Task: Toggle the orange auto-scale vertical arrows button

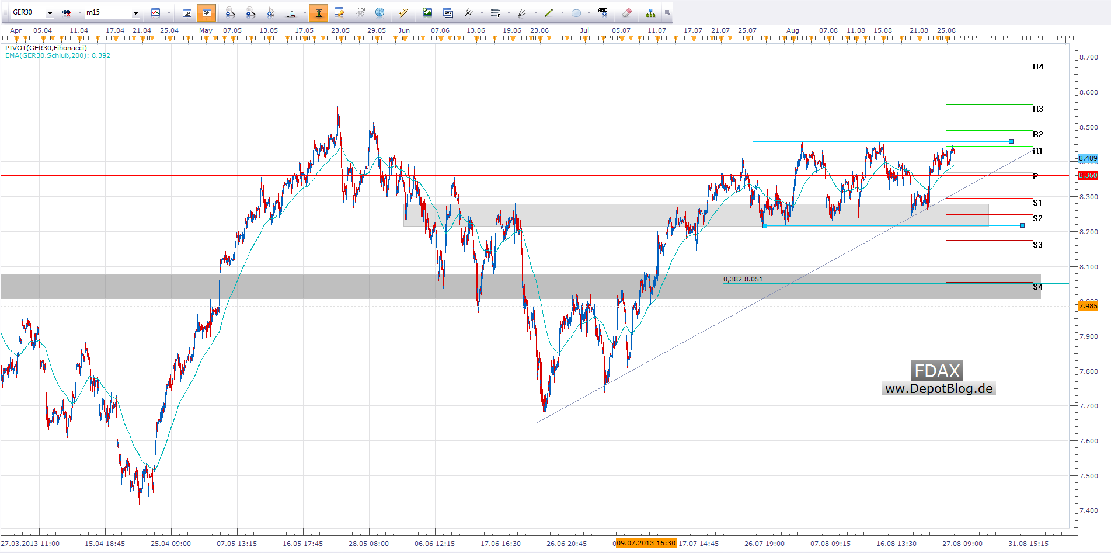Action: point(319,12)
